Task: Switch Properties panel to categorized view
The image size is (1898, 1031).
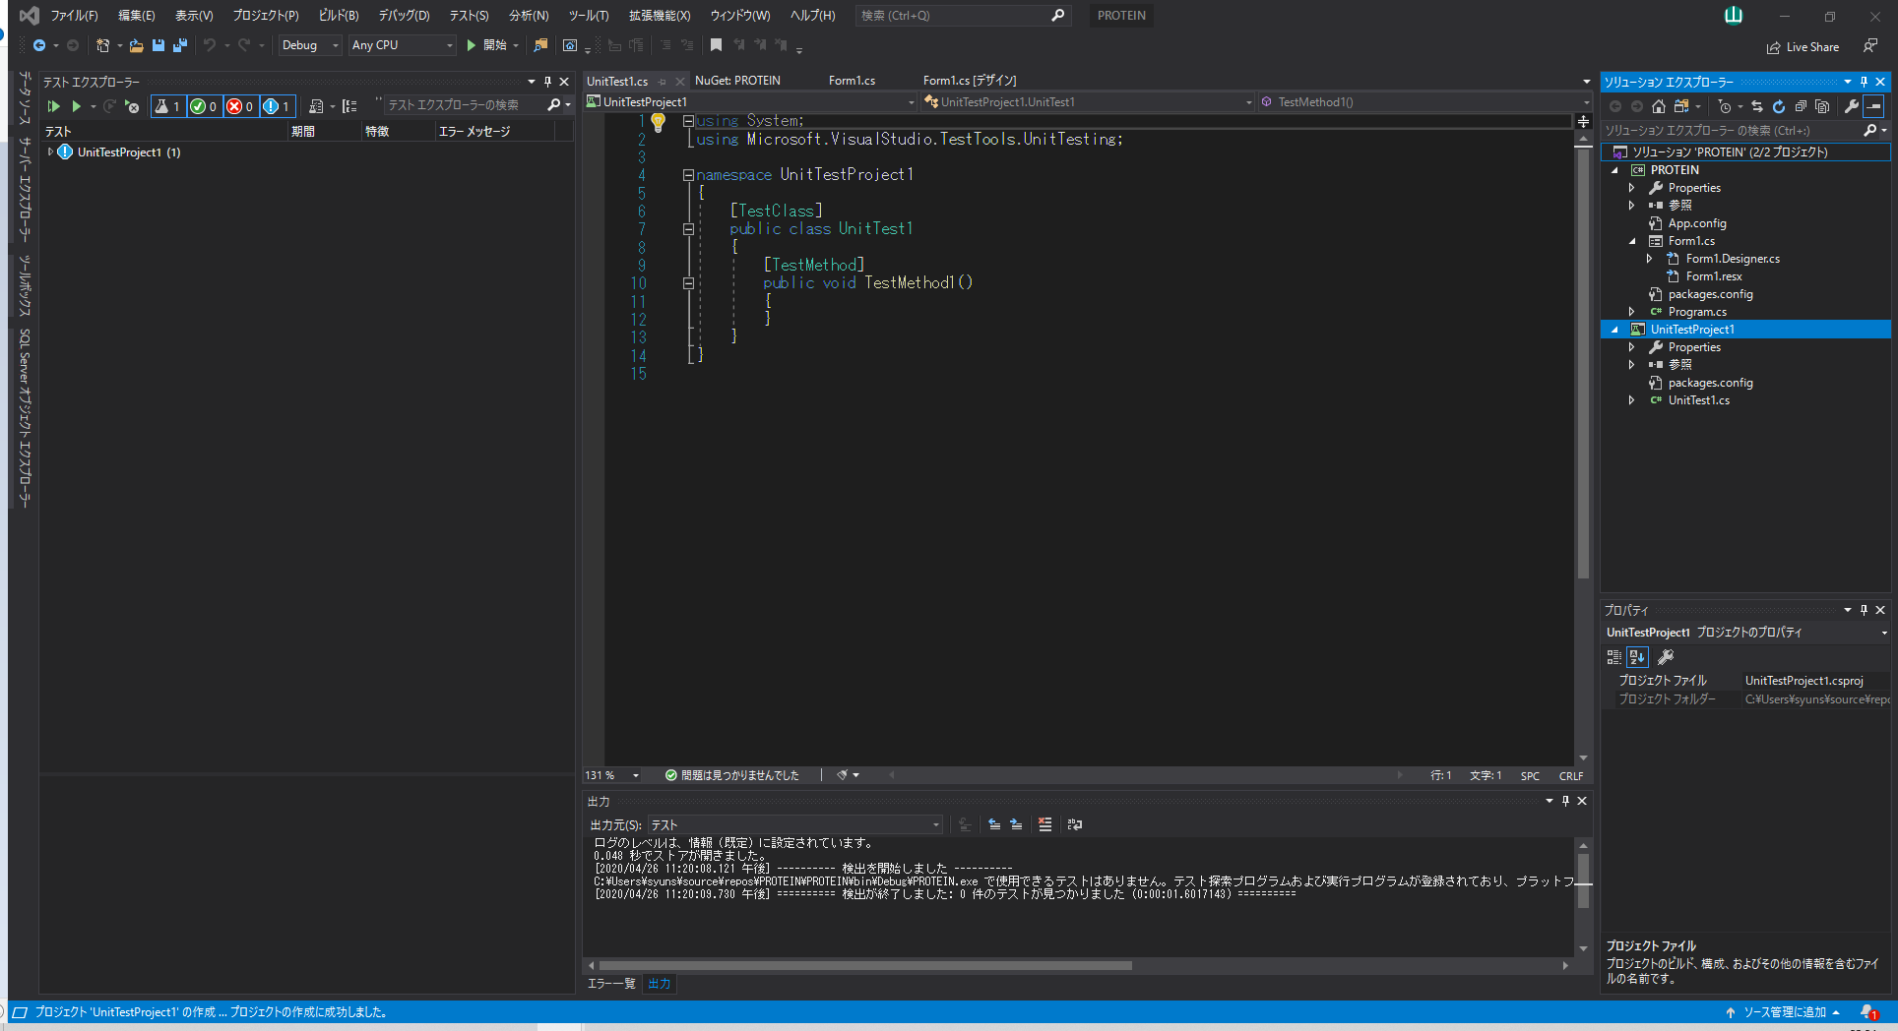Action: point(1614,657)
